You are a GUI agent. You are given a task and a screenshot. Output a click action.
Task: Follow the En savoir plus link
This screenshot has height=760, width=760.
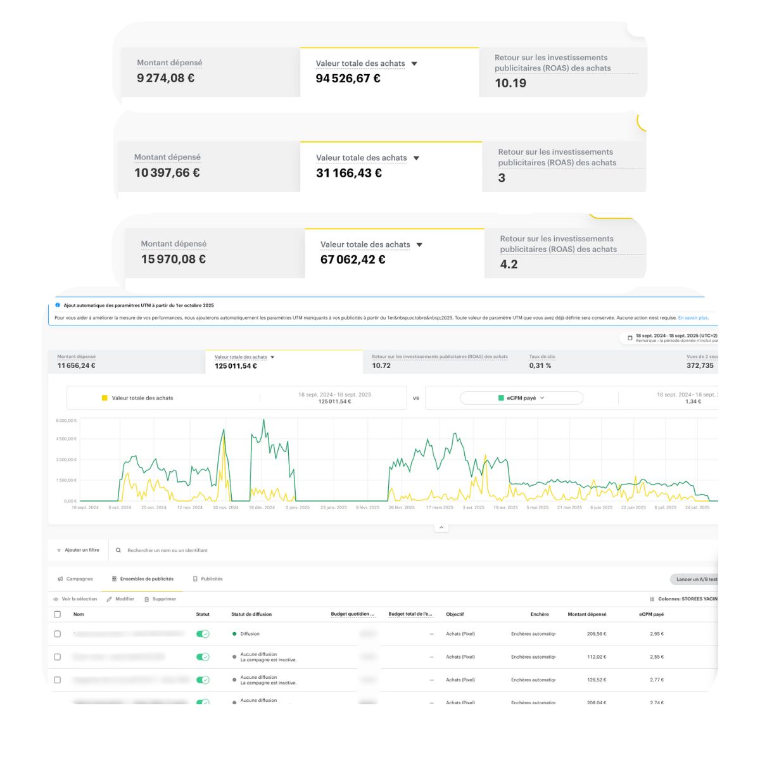click(x=693, y=318)
